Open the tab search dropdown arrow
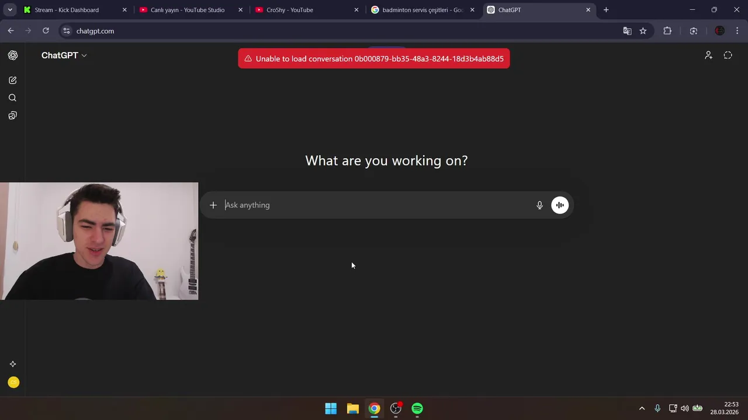 (10, 10)
